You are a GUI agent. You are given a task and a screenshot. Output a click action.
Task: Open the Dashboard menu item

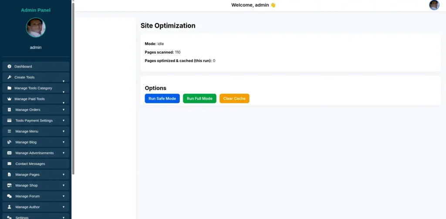pyautogui.click(x=36, y=66)
